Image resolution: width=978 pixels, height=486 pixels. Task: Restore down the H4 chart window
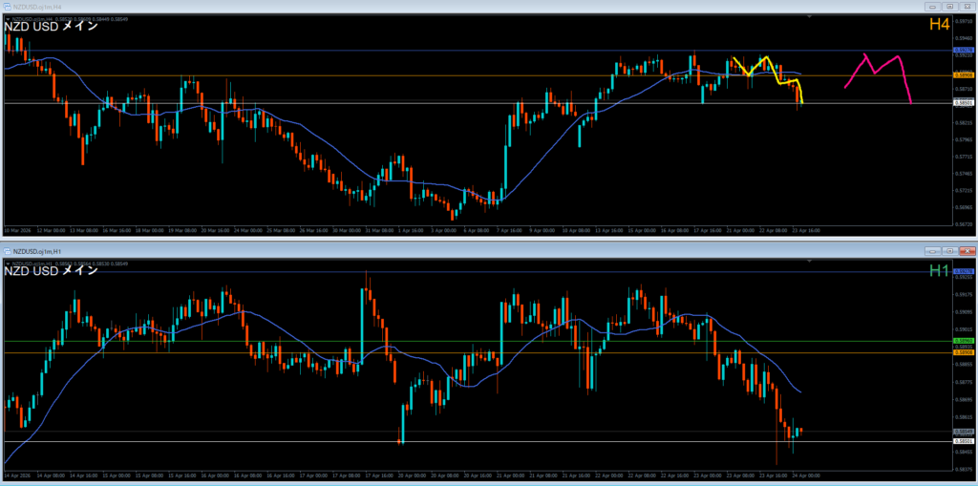[x=948, y=6]
